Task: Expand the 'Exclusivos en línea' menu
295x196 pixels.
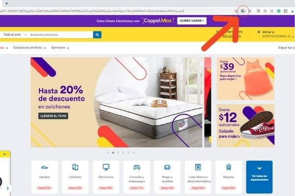Action: (29, 48)
